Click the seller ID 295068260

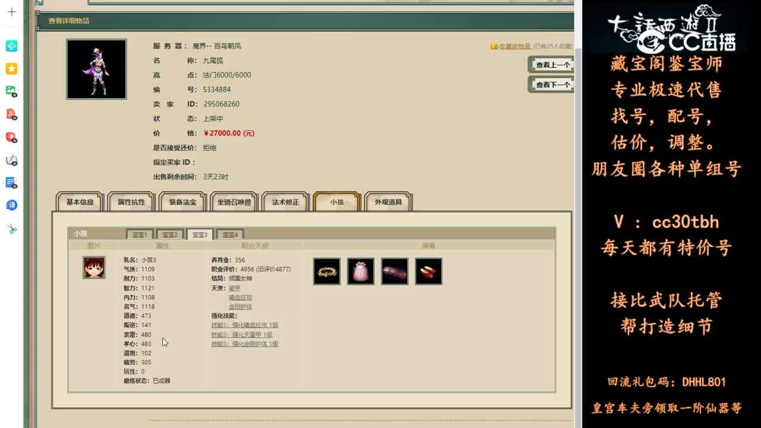pyautogui.click(x=221, y=104)
